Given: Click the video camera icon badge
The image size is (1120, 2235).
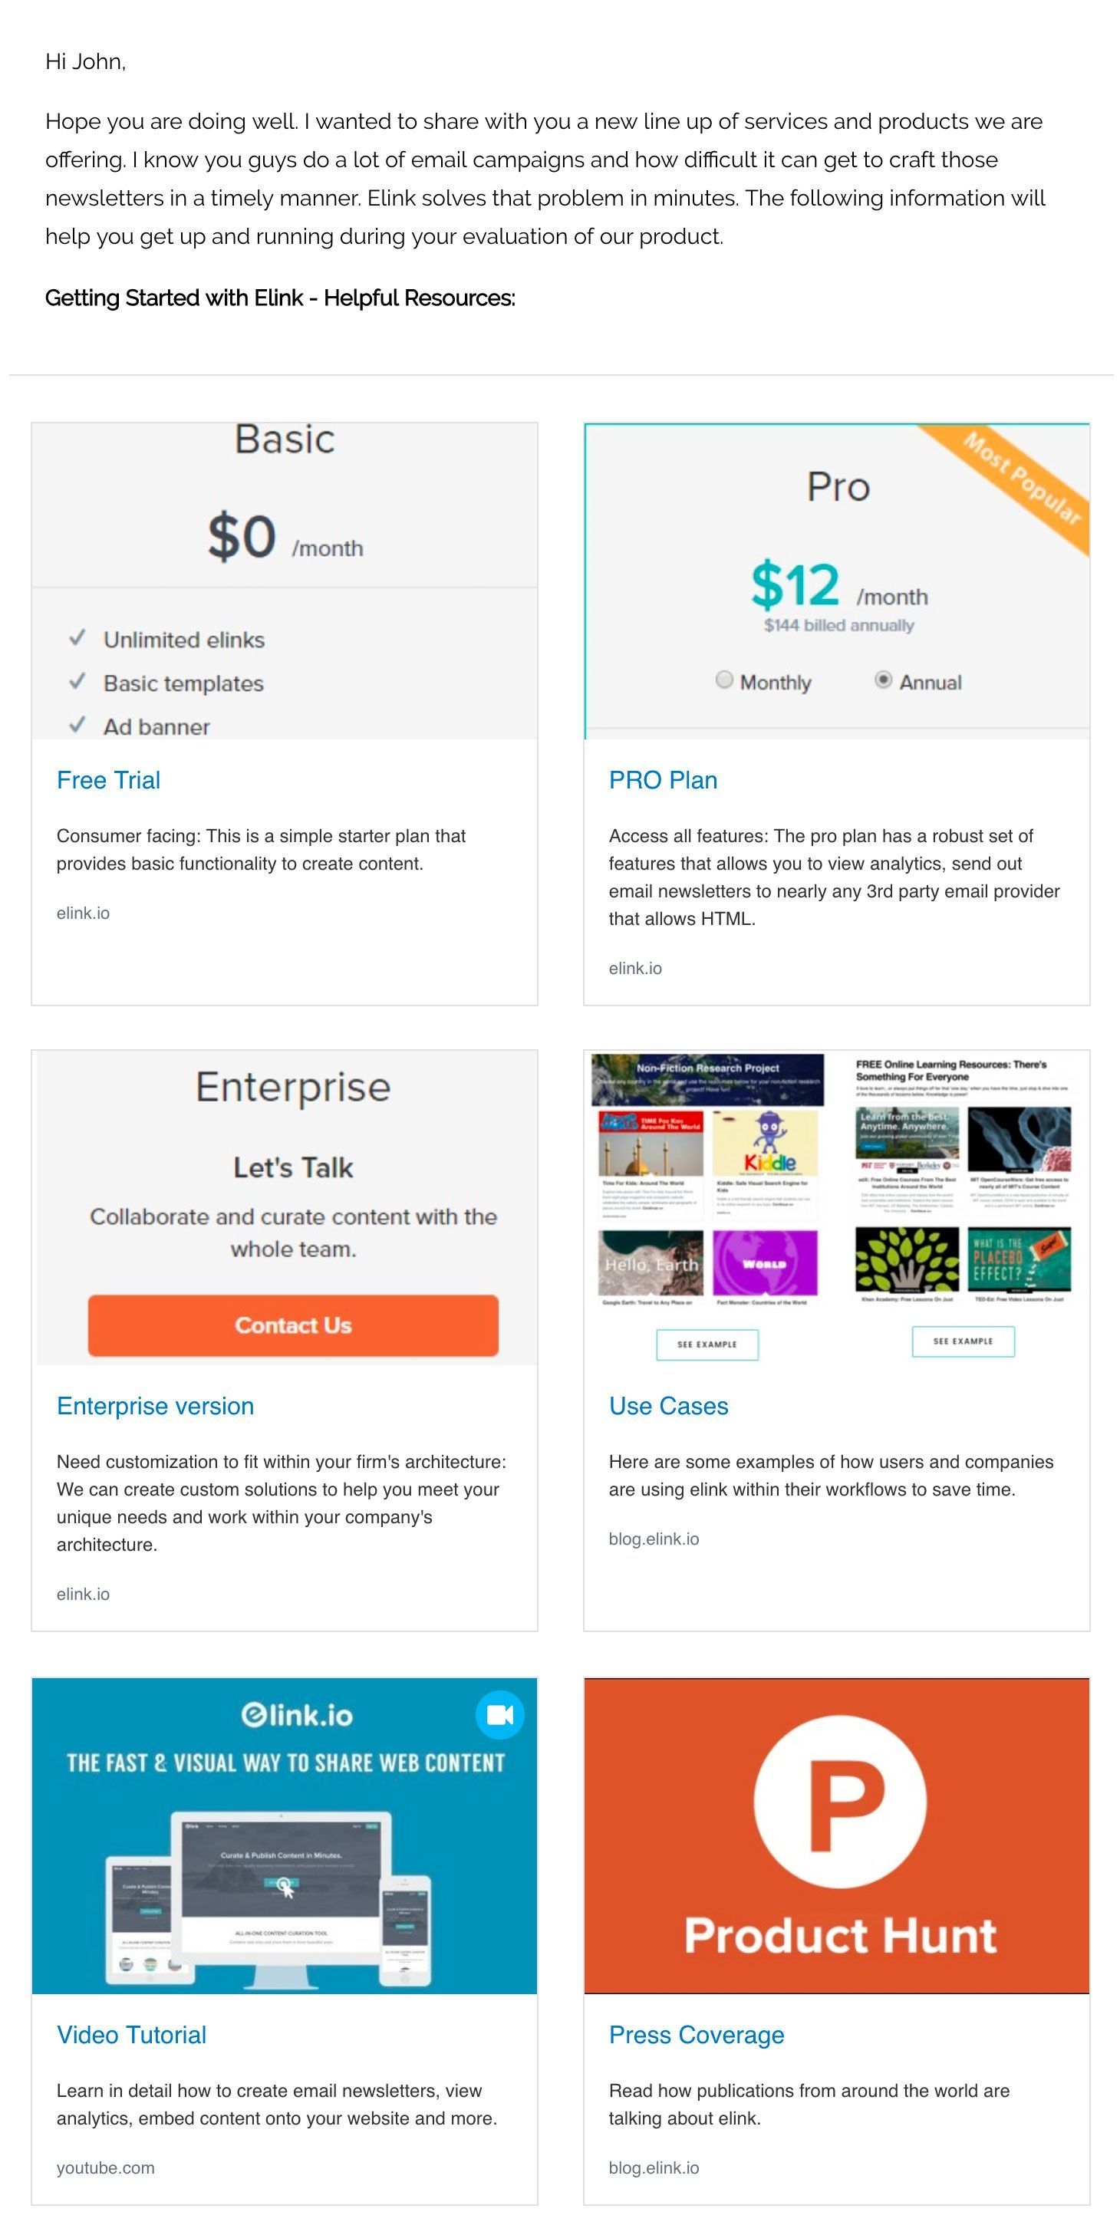Looking at the screenshot, I should point(499,1714).
